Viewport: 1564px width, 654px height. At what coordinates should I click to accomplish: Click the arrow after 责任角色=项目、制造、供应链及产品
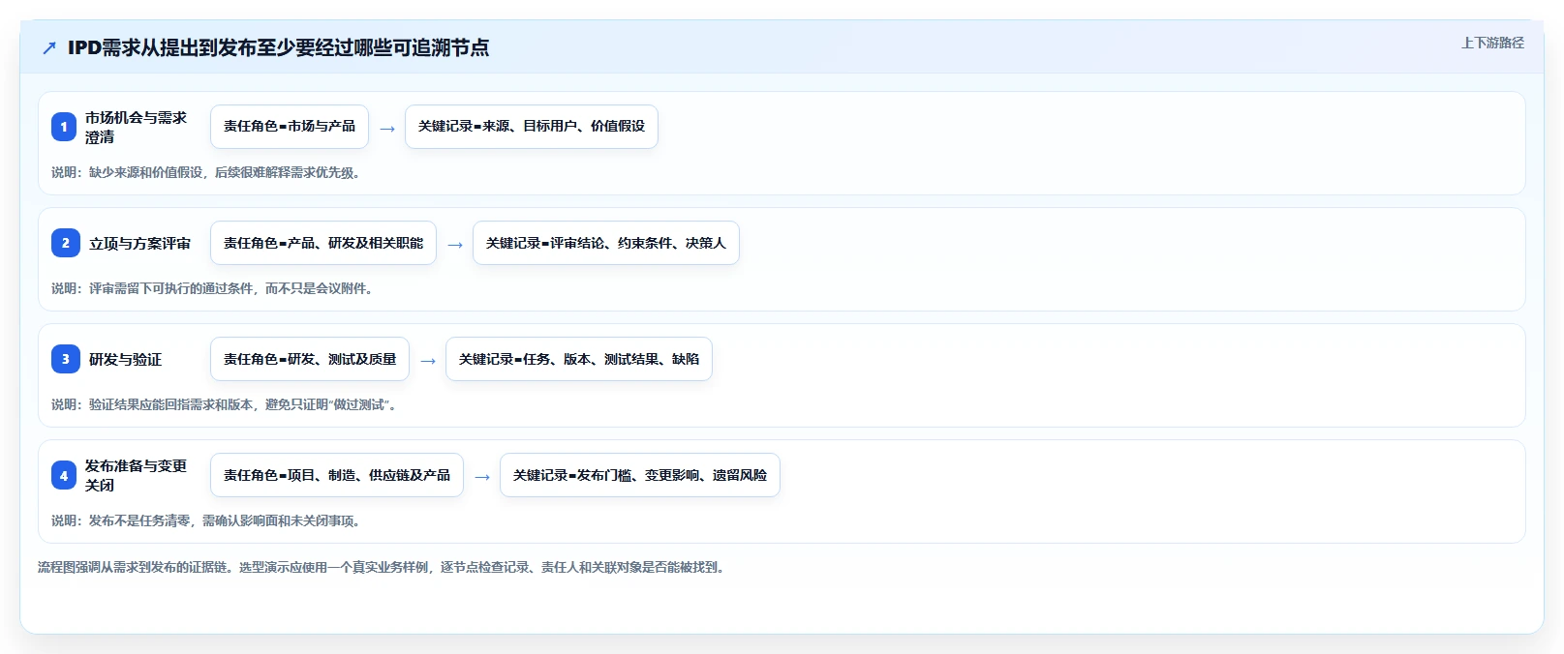pos(482,476)
